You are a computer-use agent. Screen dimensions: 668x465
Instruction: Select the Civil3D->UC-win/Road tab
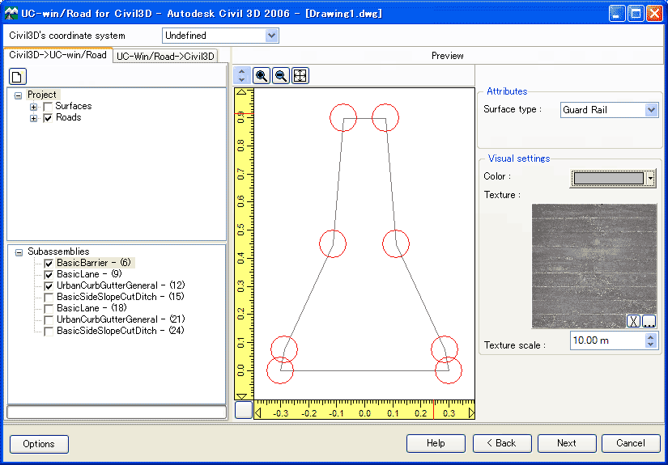[x=57, y=55]
